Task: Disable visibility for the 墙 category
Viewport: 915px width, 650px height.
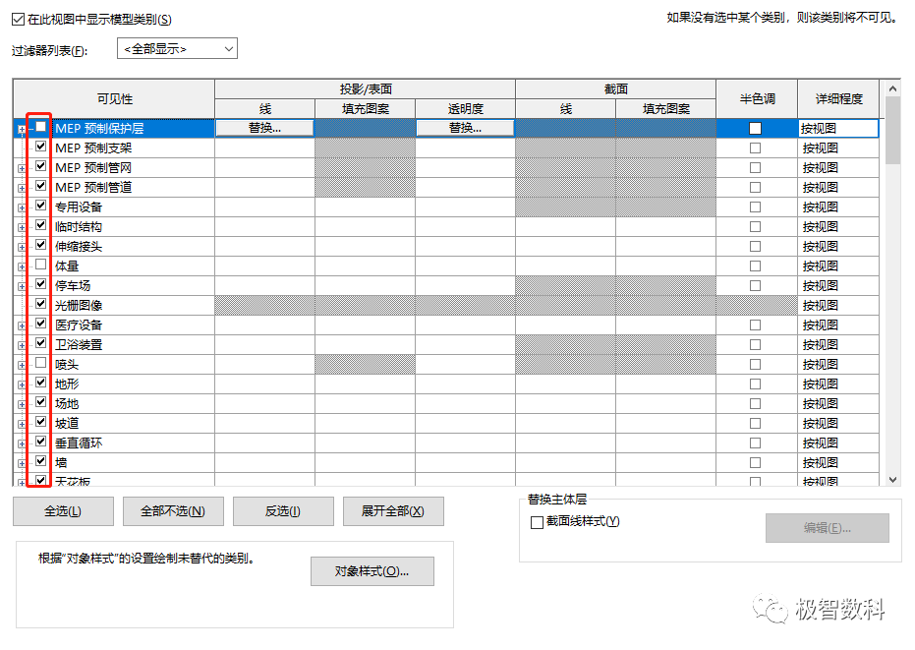Action: 39,461
